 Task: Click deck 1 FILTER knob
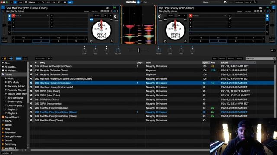click(118, 50)
